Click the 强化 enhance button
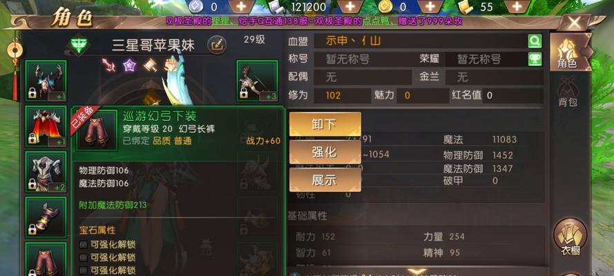The height and width of the screenshot is (276, 614). (325, 152)
